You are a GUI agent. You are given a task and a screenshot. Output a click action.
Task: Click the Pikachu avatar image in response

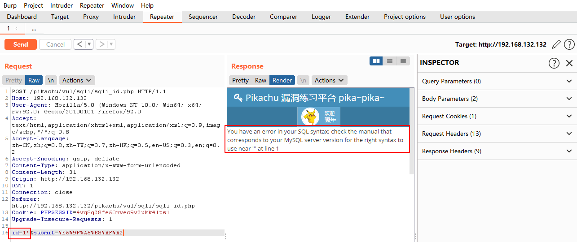310,117
